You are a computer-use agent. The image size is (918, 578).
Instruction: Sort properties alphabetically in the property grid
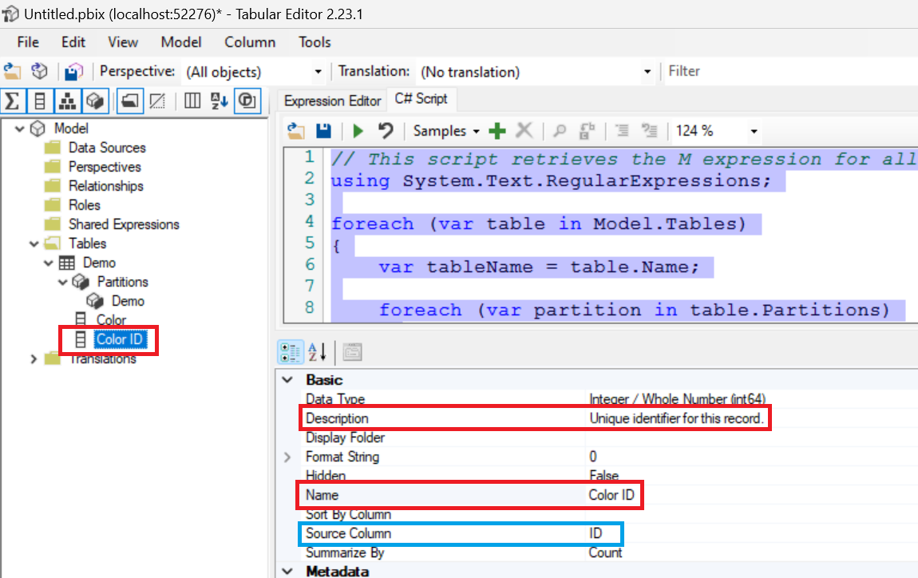tap(317, 351)
